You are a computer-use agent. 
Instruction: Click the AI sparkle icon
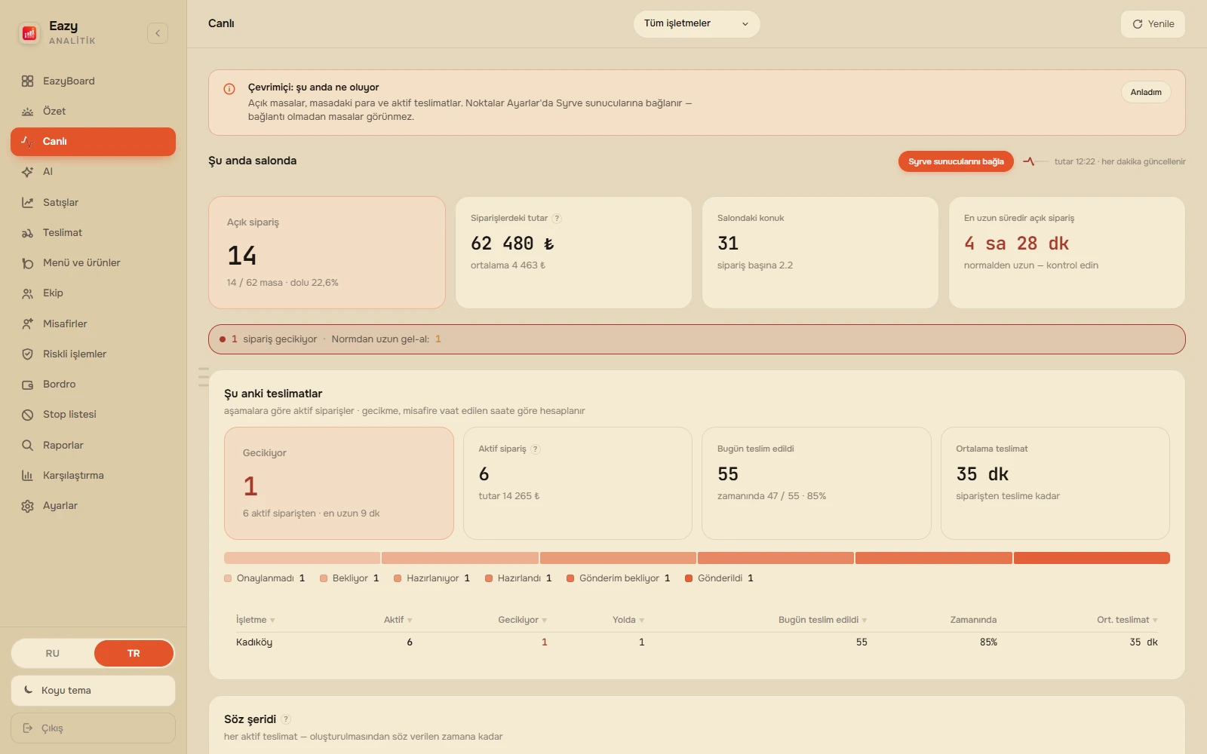(28, 172)
